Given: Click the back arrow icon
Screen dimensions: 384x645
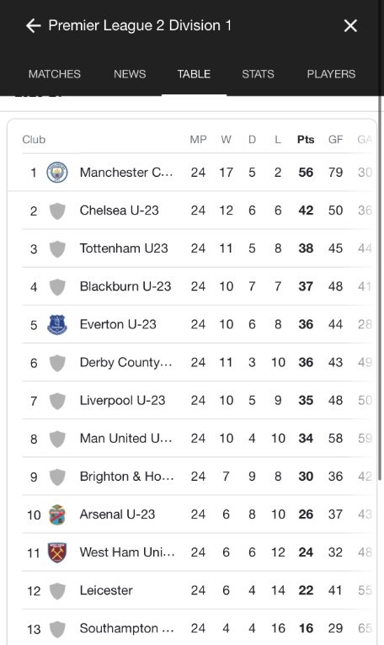Looking at the screenshot, I should [x=34, y=25].
